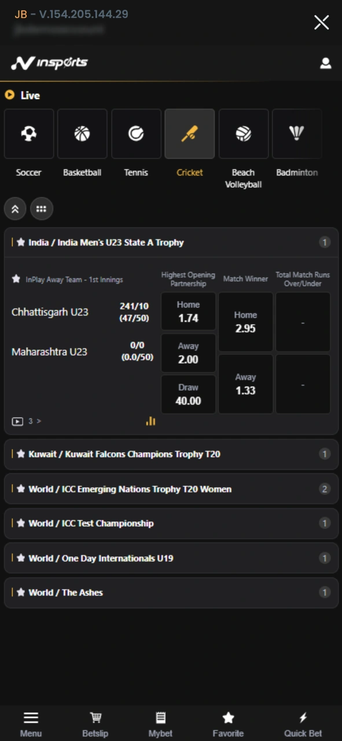Favorite the India Men's U23 State A Trophy
This screenshot has width=342, height=741.
tap(22, 243)
